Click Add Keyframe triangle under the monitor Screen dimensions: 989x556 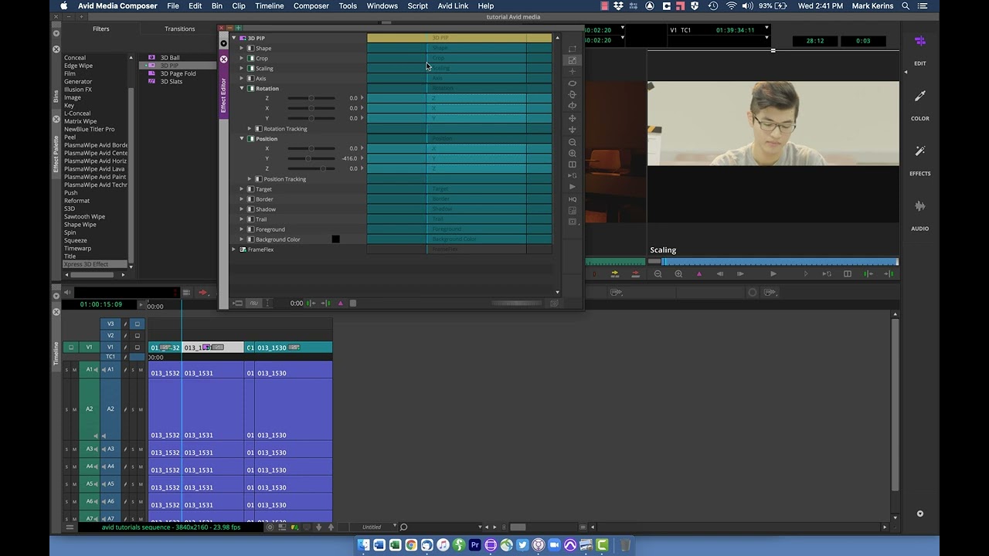(x=699, y=274)
